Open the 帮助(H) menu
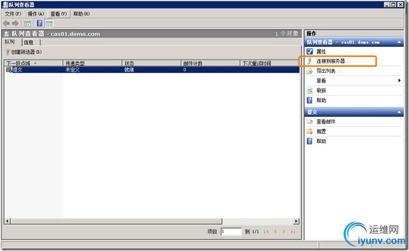The image size is (409, 251). coord(81,14)
